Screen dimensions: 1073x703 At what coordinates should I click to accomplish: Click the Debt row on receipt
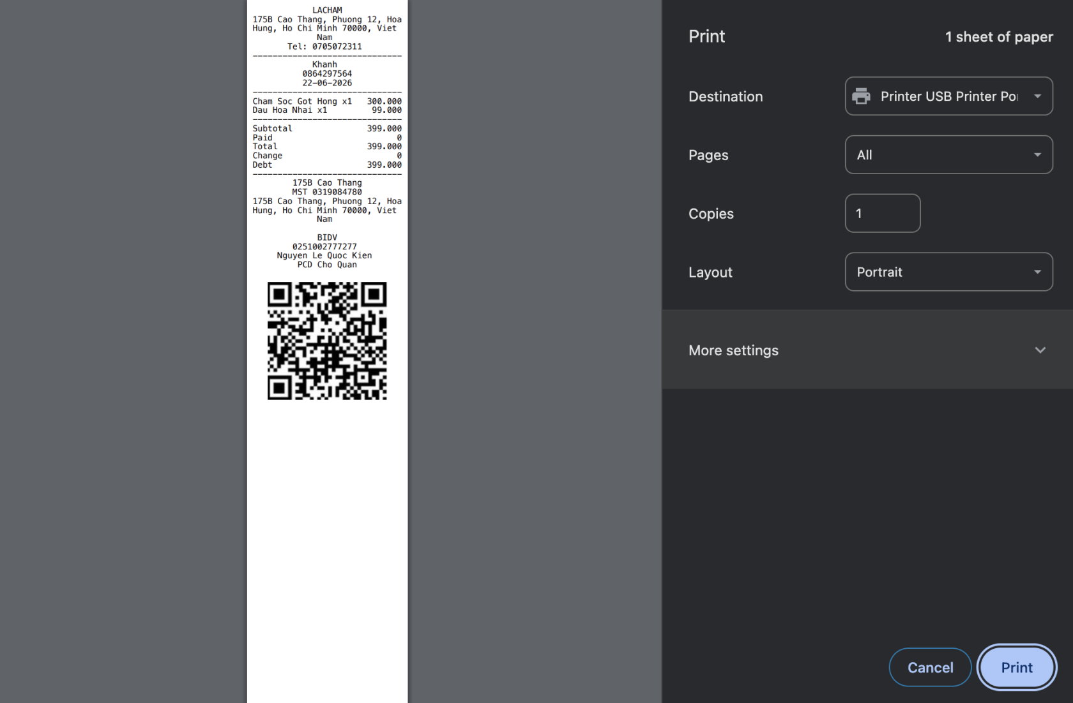tap(327, 165)
